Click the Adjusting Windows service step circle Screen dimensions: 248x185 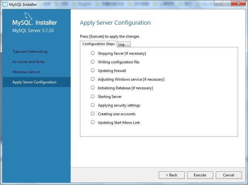point(93,79)
